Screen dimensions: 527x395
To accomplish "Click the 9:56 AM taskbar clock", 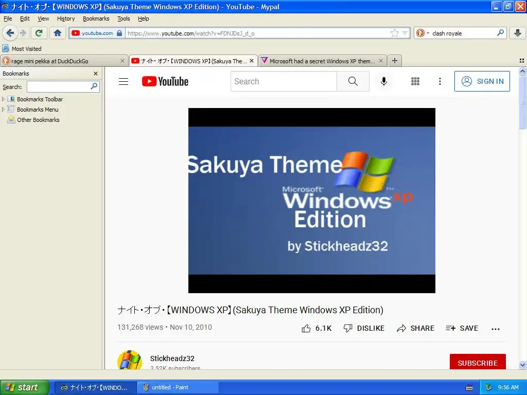I will click(508, 387).
